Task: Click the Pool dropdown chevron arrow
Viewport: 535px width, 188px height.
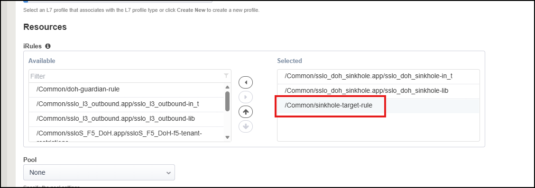Action: click(x=168, y=173)
